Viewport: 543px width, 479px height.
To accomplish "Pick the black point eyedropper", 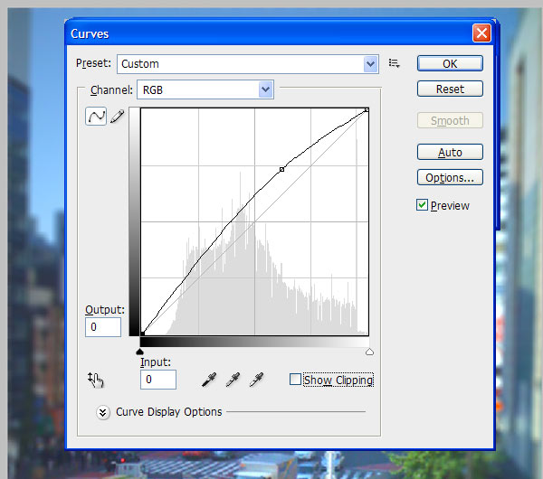I will tap(209, 380).
